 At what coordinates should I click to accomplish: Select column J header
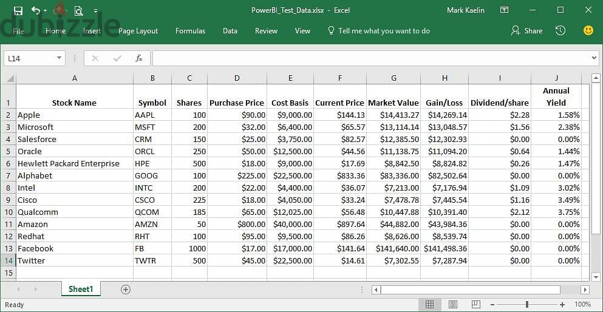[556, 78]
